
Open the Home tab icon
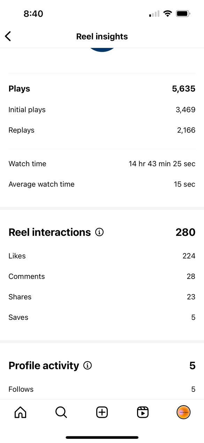click(20, 412)
